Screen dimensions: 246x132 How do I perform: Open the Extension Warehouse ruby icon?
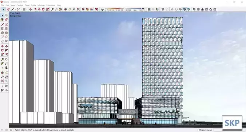point(96,9)
